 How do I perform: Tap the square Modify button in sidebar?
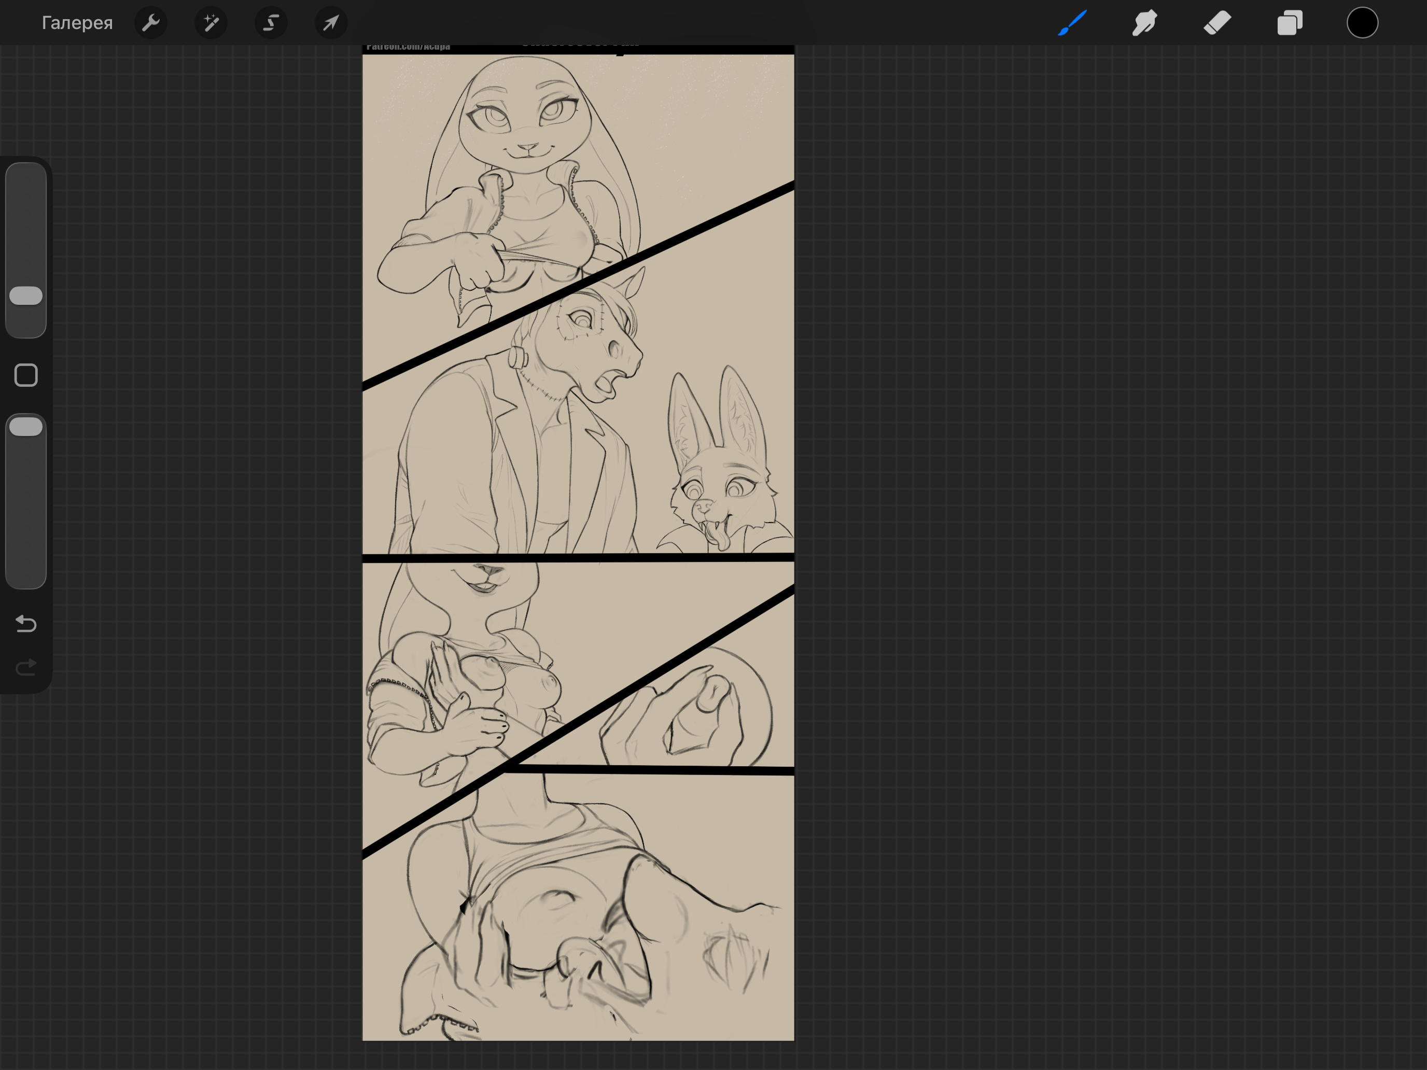[x=26, y=375]
